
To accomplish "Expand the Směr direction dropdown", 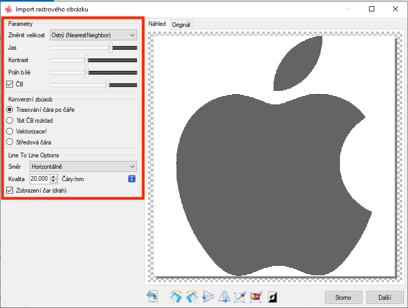I will point(83,167).
